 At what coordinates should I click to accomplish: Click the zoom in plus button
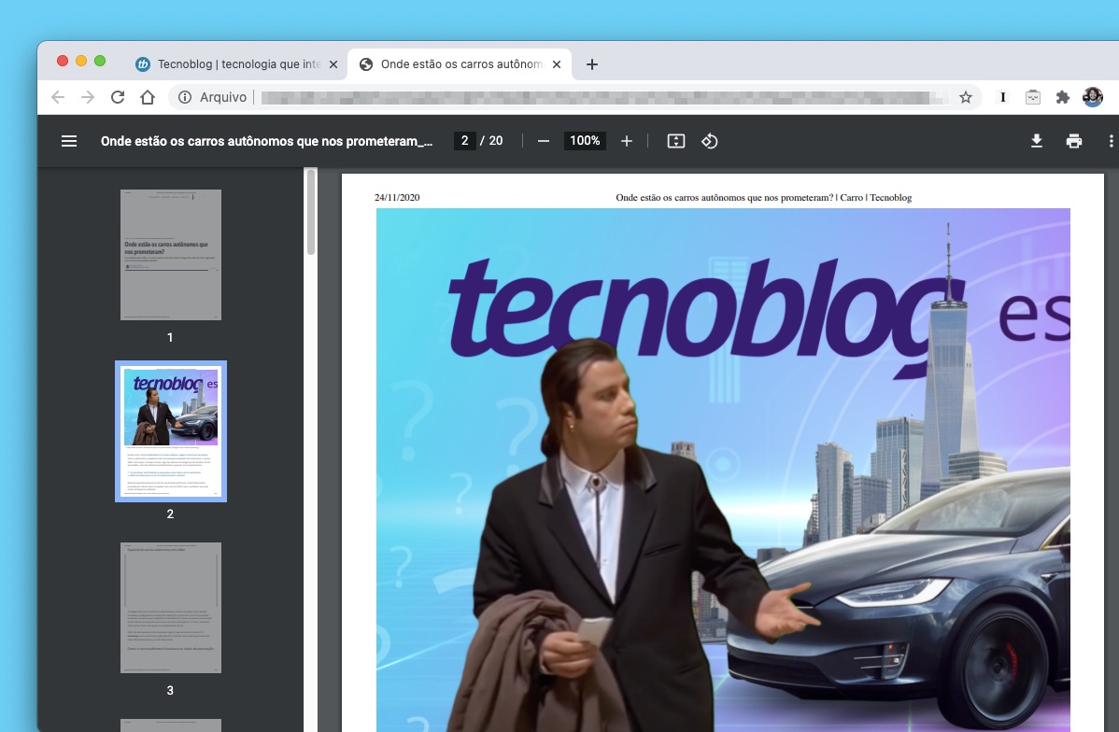point(627,141)
